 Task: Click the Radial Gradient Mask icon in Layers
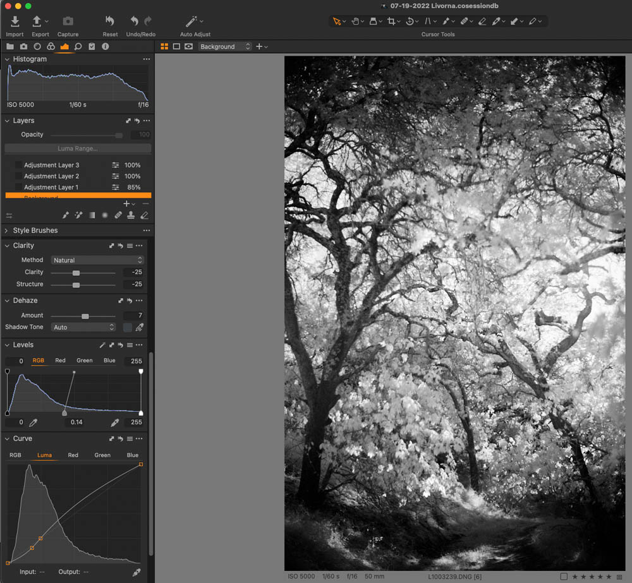105,215
